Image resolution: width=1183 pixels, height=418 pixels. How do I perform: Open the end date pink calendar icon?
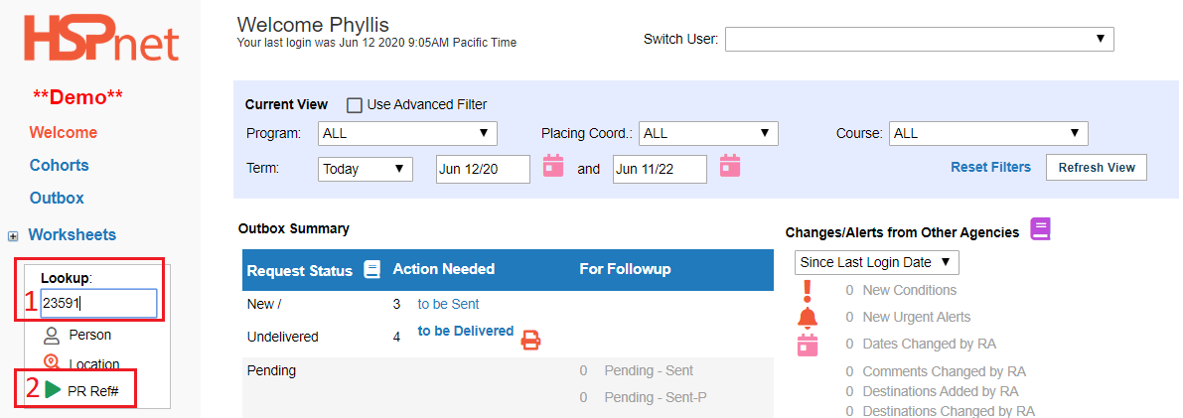coord(730,165)
